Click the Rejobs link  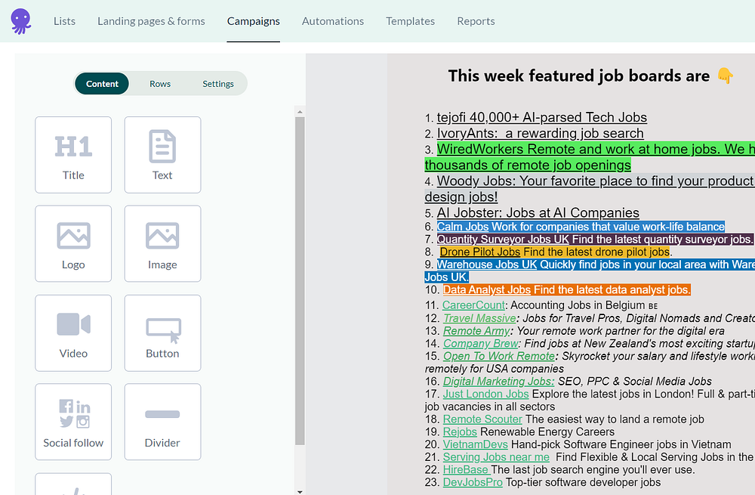point(460,432)
